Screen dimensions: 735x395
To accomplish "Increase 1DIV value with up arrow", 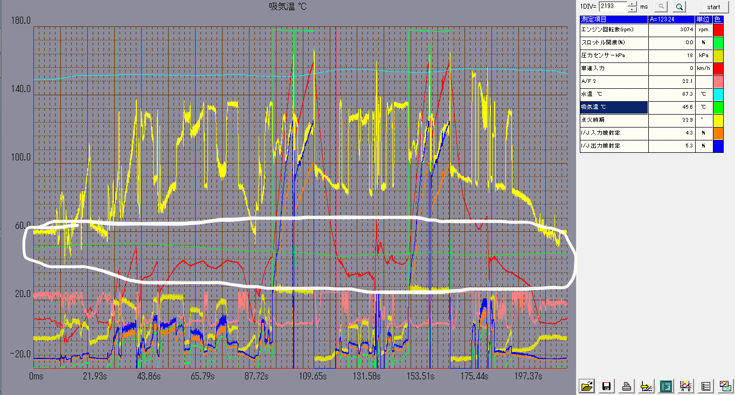I will (x=633, y=4).
